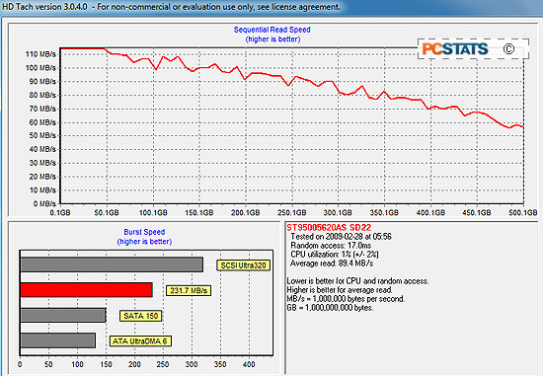Screen dimensions: 543x376
Task: Click the ATA UltraDMA 6 label
Action: click(140, 341)
